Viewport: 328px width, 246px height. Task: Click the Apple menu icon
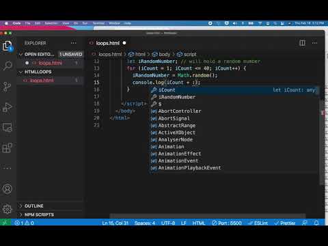(x=6, y=23)
